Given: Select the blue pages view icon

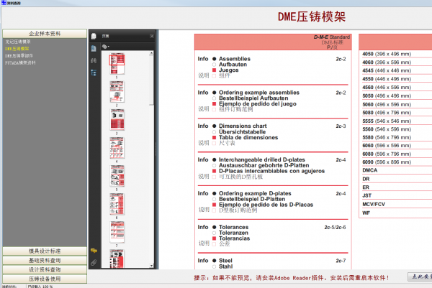Looking at the screenshot, I should click(94, 48).
